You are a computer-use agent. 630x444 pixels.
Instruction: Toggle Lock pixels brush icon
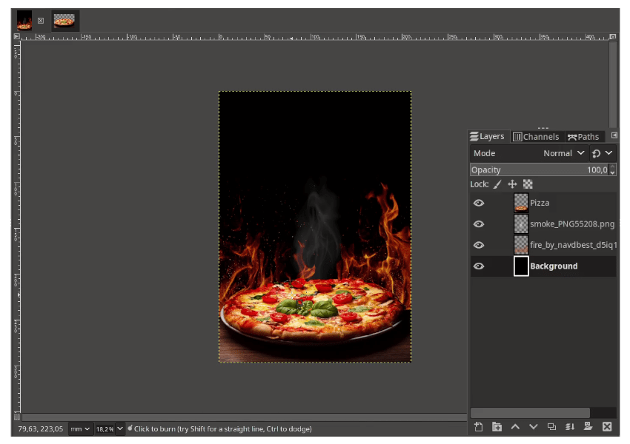[497, 184]
